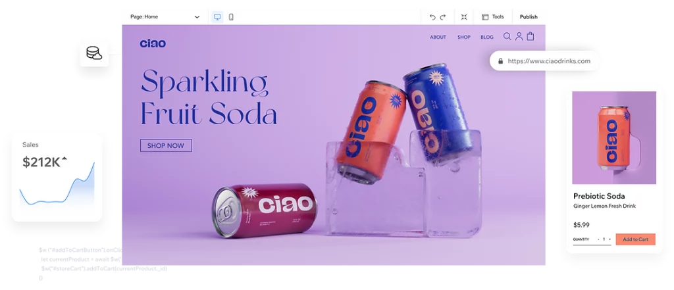Go to the ABOUT page
Image resolution: width=674 pixels, height=290 pixels.
(438, 37)
